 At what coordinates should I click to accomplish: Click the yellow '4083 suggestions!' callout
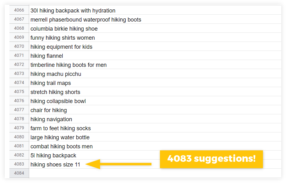(211, 159)
